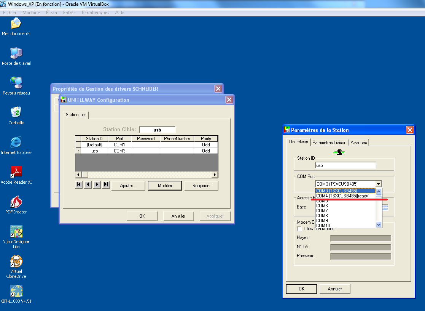Open the Périphériques menu in VirtualBox

(95, 13)
